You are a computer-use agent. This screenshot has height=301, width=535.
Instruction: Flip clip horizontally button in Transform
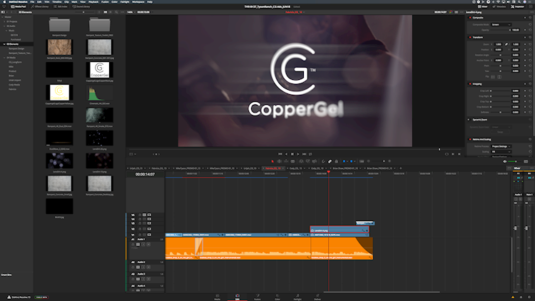click(493, 77)
